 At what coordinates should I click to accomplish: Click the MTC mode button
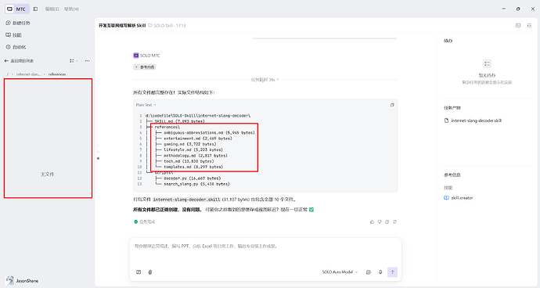[17, 9]
